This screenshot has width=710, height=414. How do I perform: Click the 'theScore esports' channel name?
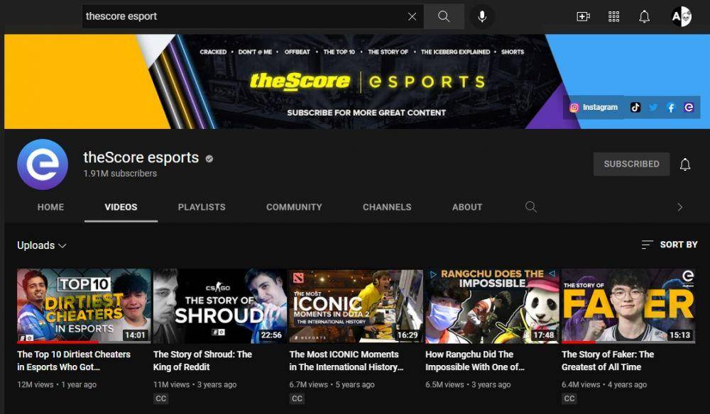(141, 157)
